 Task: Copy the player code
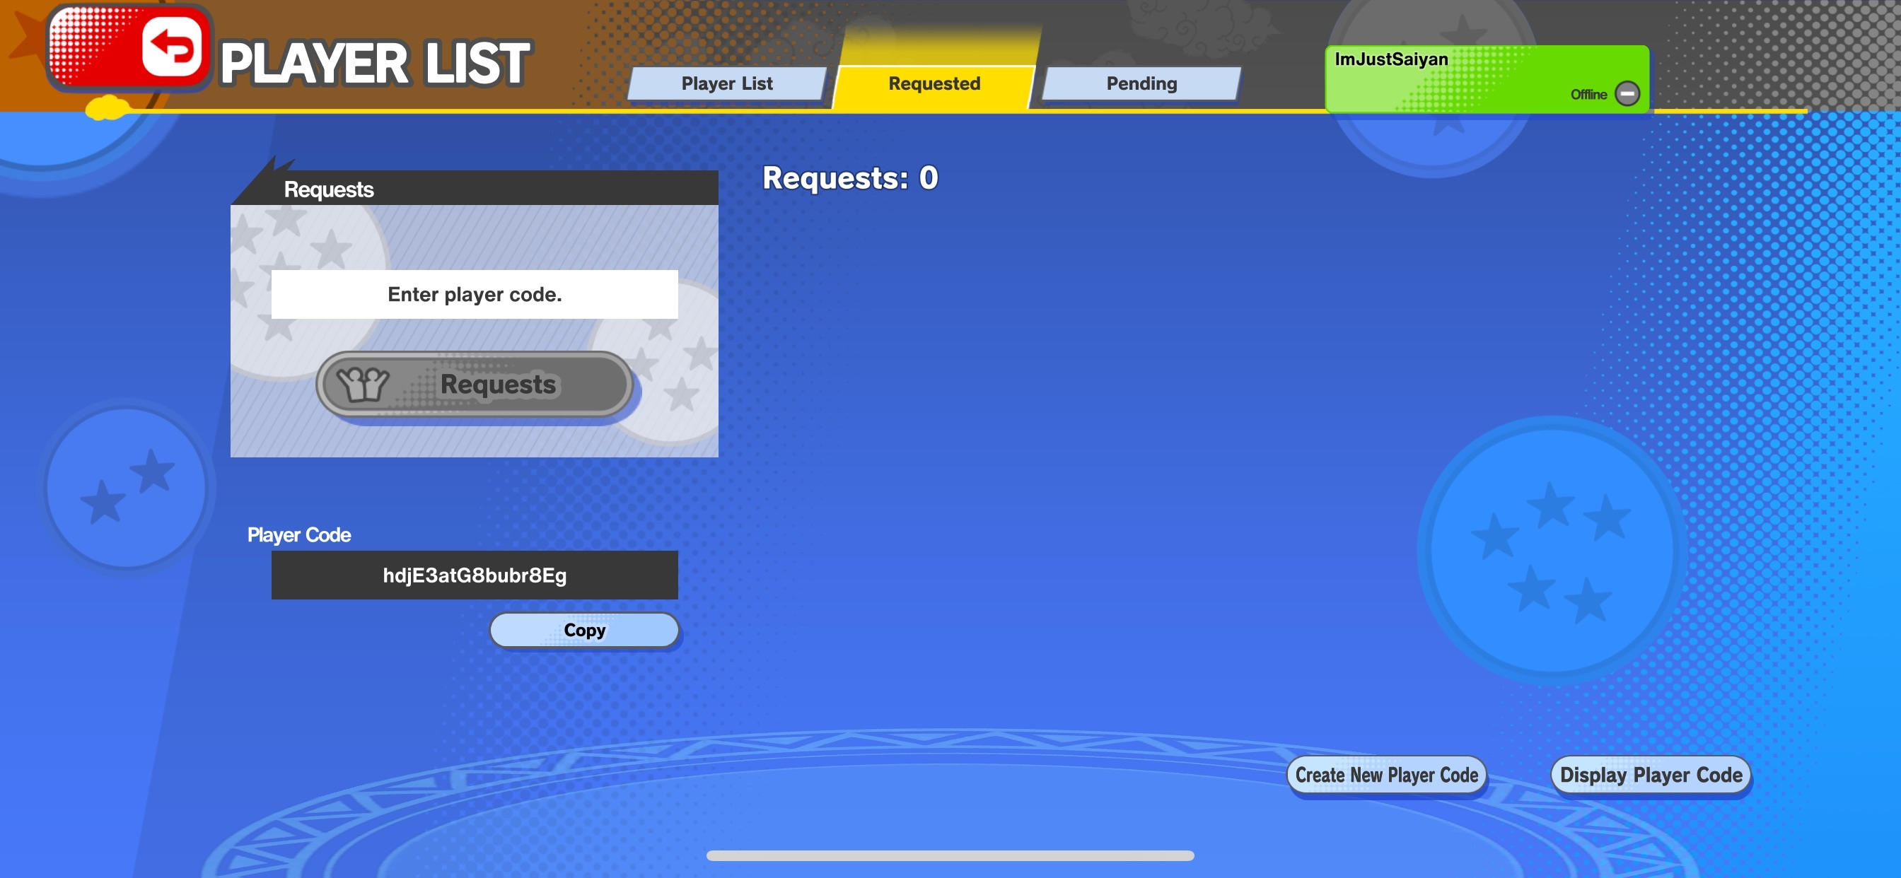pos(583,630)
